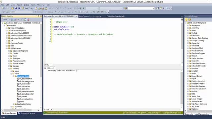This screenshot has height=119, width=212.
Task: Switch to Object Explorer Details tab
Action: pos(116,16)
